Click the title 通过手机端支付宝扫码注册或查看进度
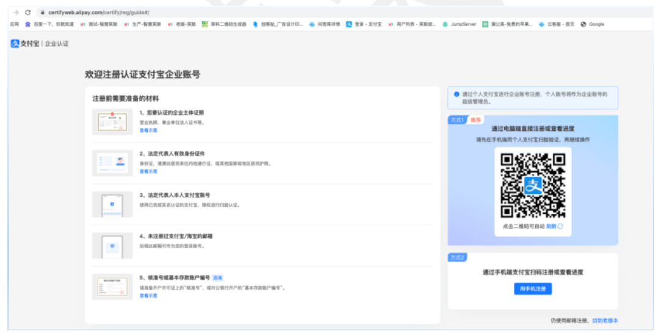The image size is (661, 336). 533,273
